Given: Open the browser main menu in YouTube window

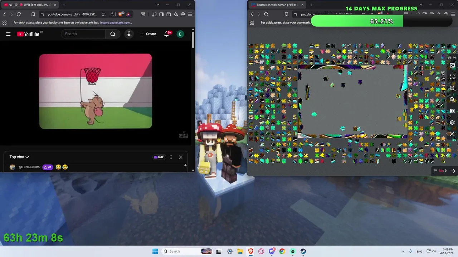Looking at the screenshot, I should pos(190,14).
